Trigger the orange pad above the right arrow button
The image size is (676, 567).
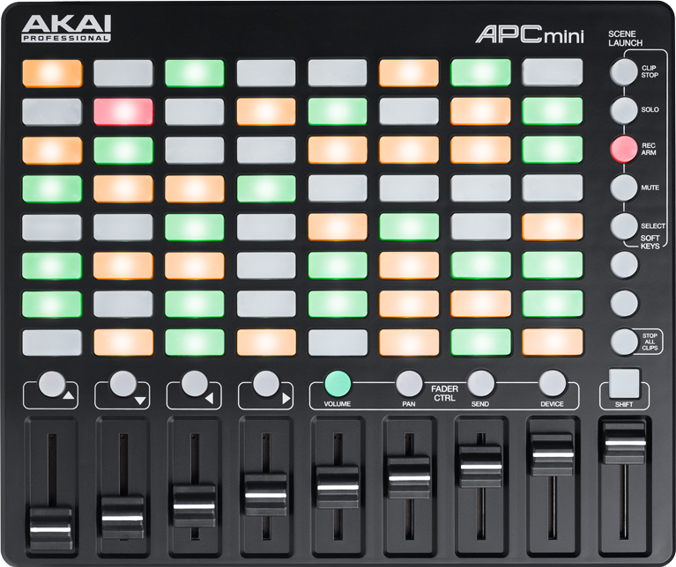pyautogui.click(x=266, y=343)
